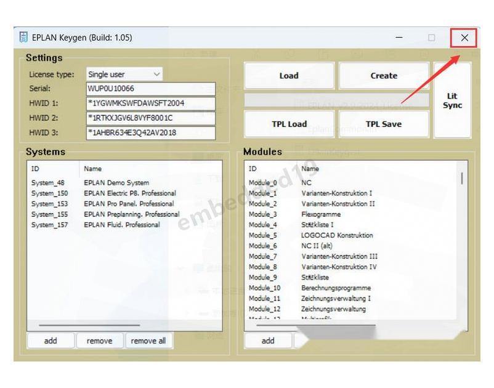Click the remove all button under Systems
The width and height of the screenshot is (494, 388).
tap(148, 341)
